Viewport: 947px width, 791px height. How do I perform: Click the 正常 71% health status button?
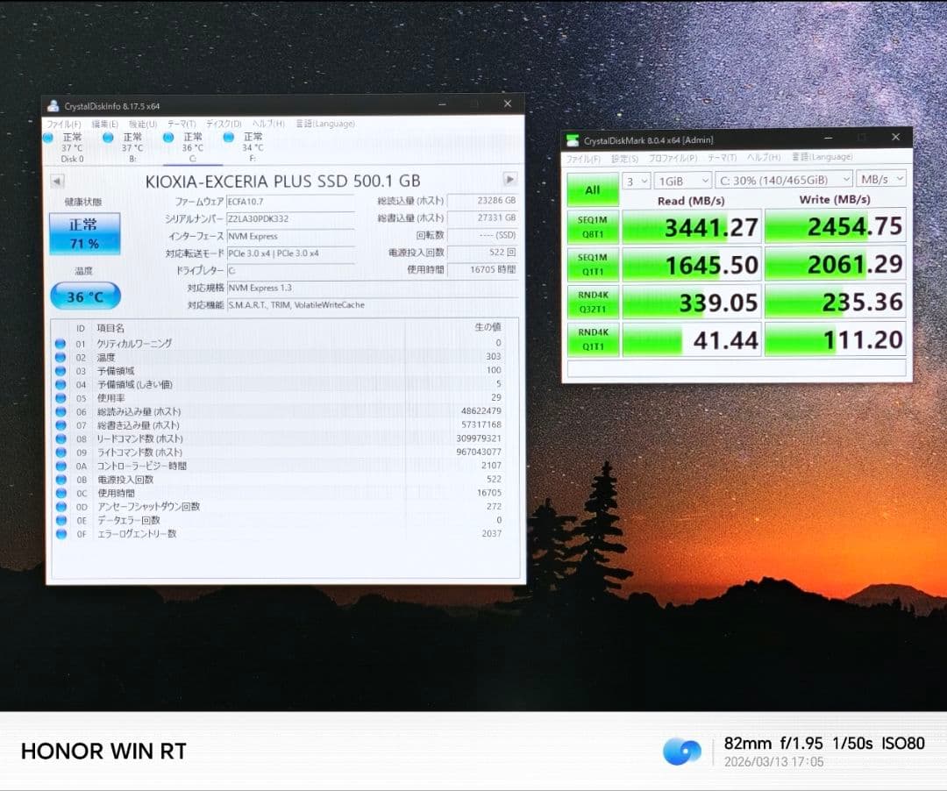84,233
